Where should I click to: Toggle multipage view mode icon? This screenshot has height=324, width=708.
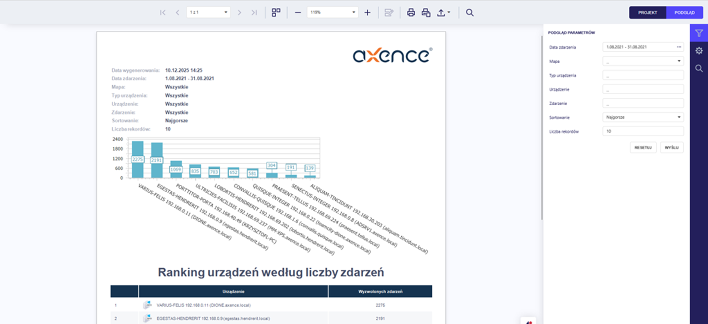tap(276, 12)
